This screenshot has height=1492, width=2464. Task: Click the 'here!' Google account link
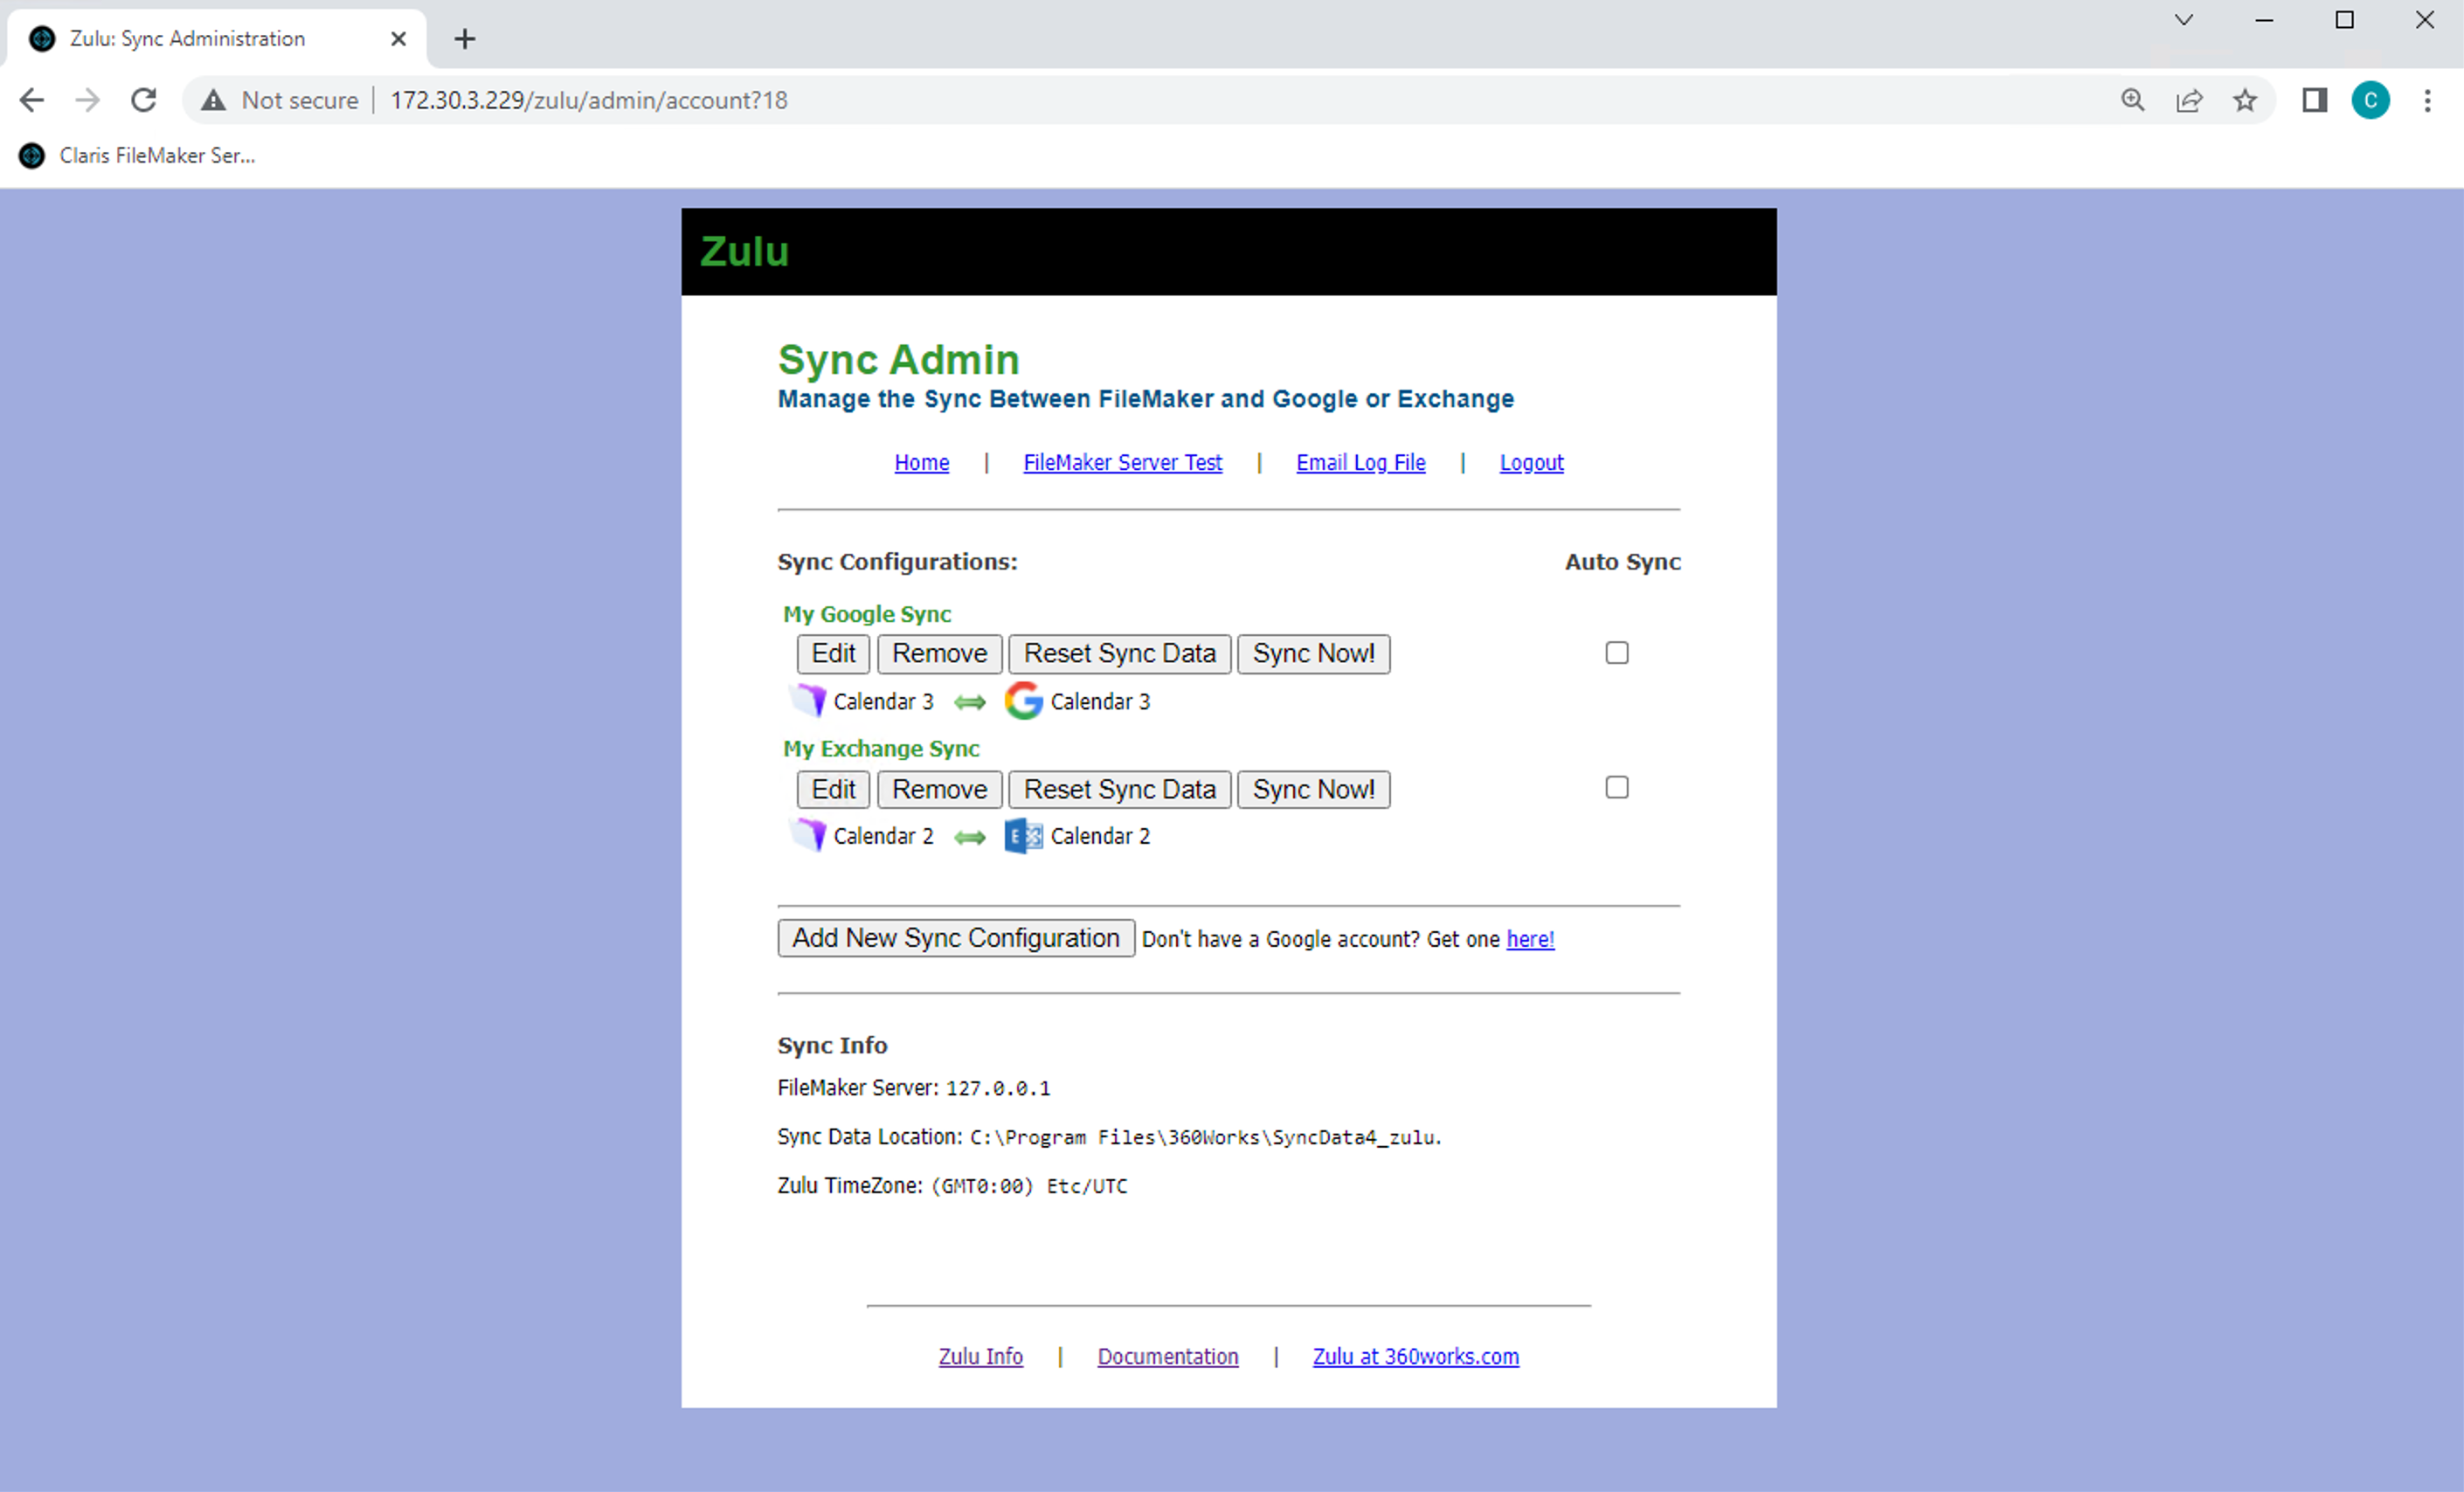click(x=1530, y=939)
